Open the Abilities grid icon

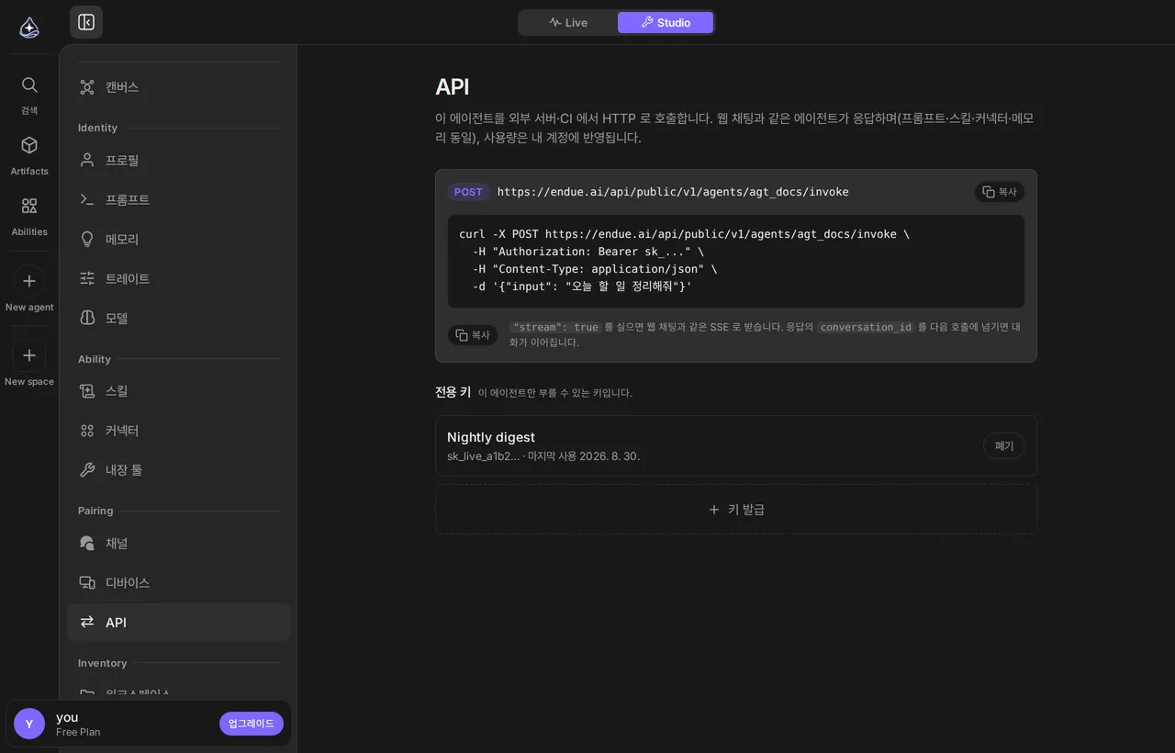point(29,206)
